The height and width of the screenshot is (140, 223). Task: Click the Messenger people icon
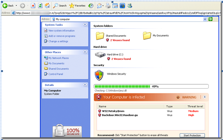(x=130, y=6)
